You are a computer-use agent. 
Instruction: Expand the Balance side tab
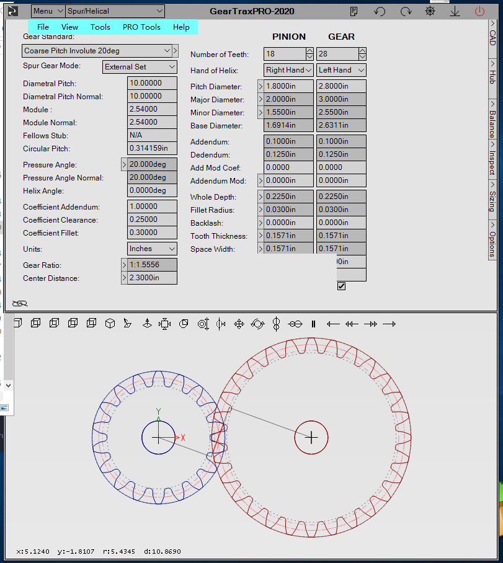[492, 120]
